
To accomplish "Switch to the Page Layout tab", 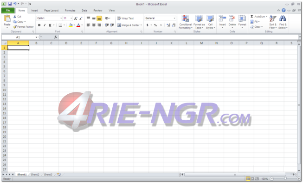I will pos(51,10).
